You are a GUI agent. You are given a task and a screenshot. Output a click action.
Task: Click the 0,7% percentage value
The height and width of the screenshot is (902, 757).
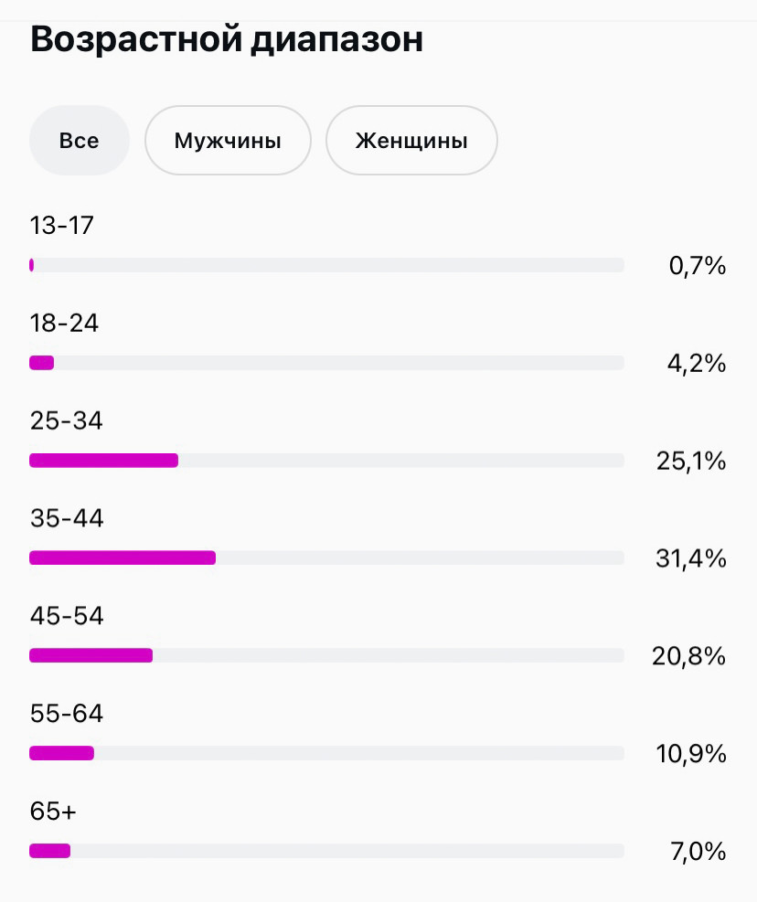(x=697, y=265)
